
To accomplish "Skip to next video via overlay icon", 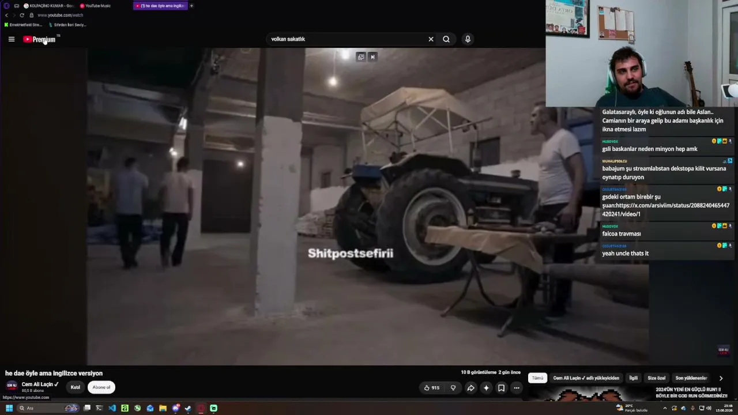I will point(372,56).
